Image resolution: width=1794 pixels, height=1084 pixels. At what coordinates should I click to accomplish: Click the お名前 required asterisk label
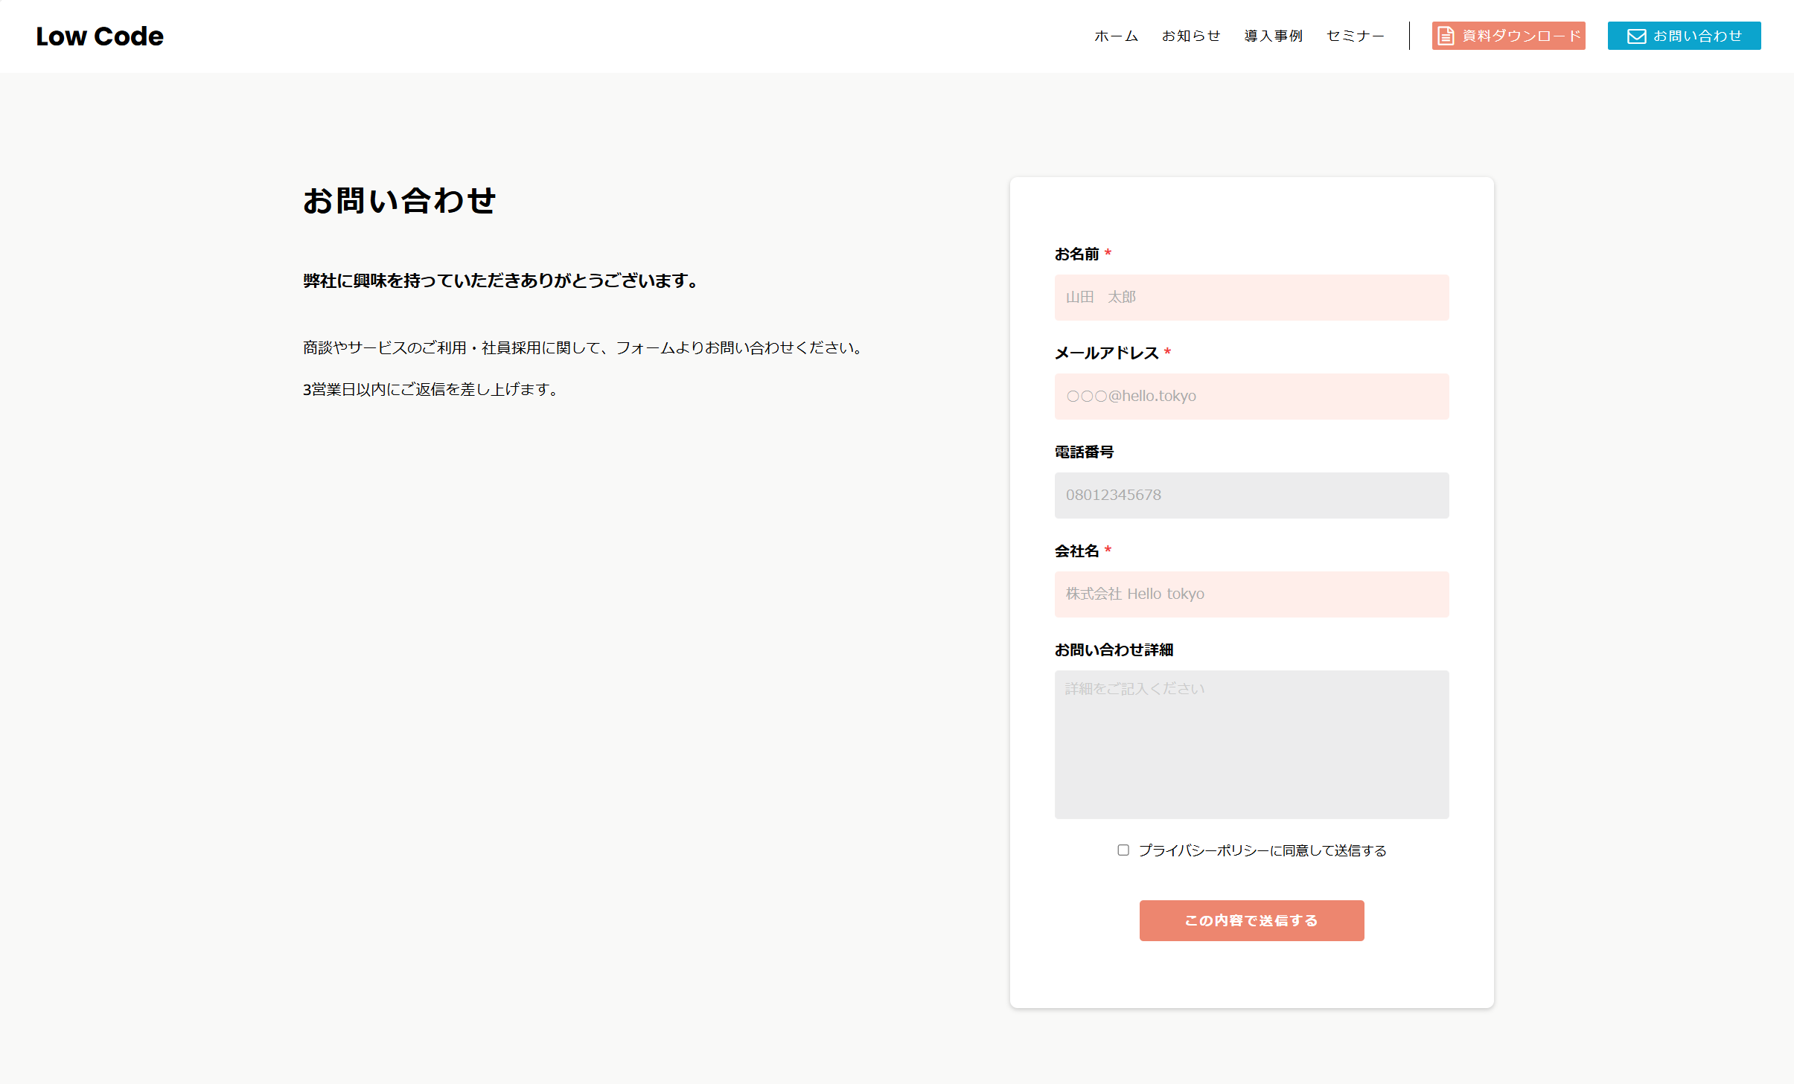coord(1108,252)
